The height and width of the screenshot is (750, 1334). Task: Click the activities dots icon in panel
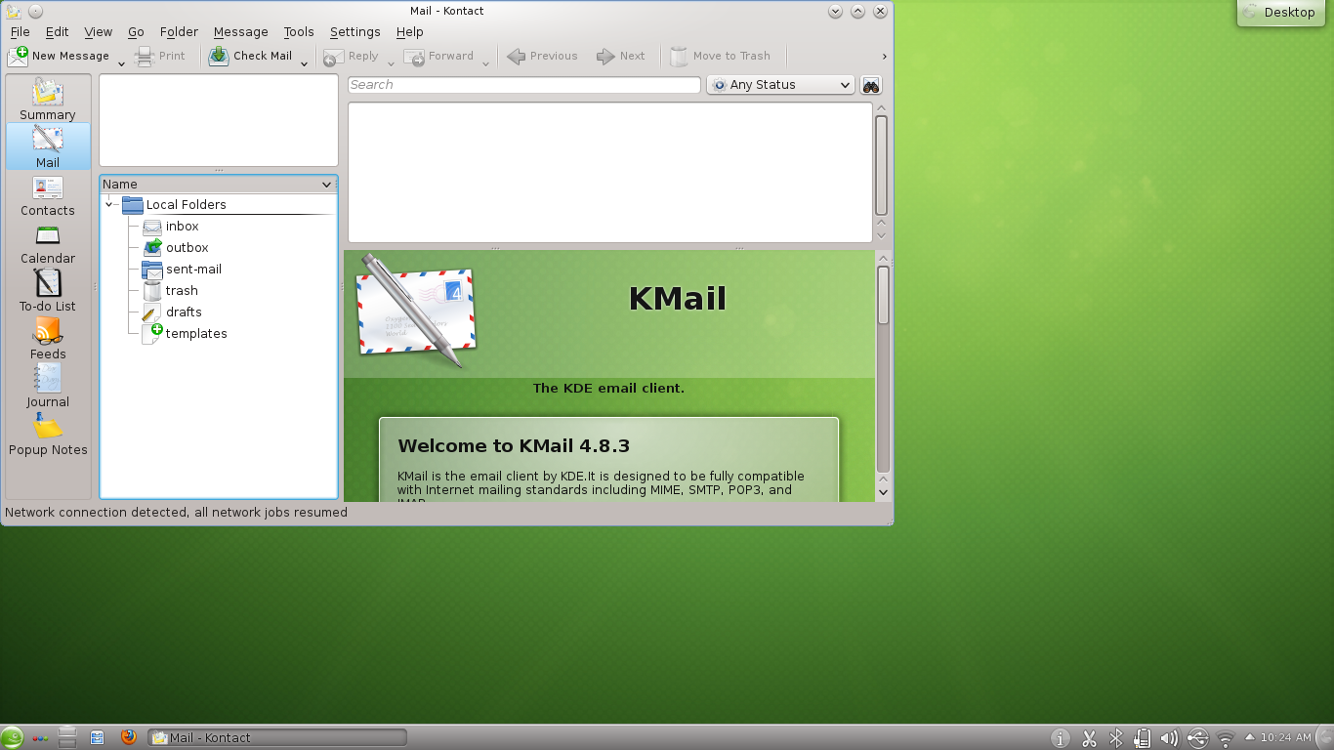point(40,738)
